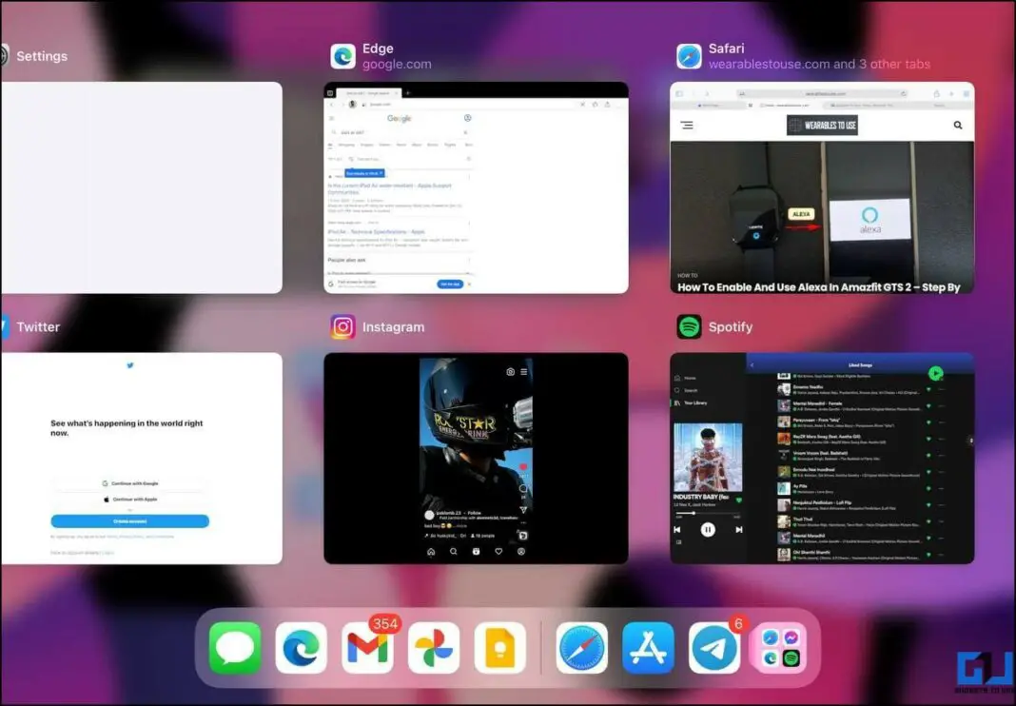Open the three-dot options beside a Spotify song
The width and height of the screenshot is (1016, 706).
[x=941, y=407]
